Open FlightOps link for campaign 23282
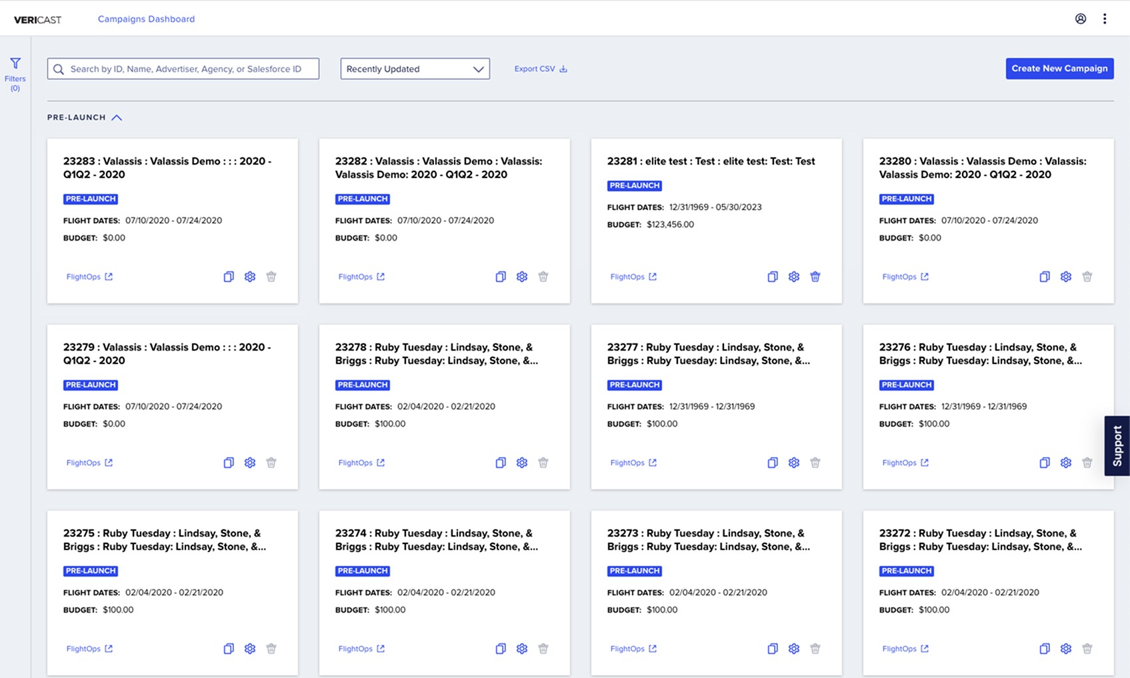Image resolution: width=1130 pixels, height=678 pixels. (x=361, y=277)
